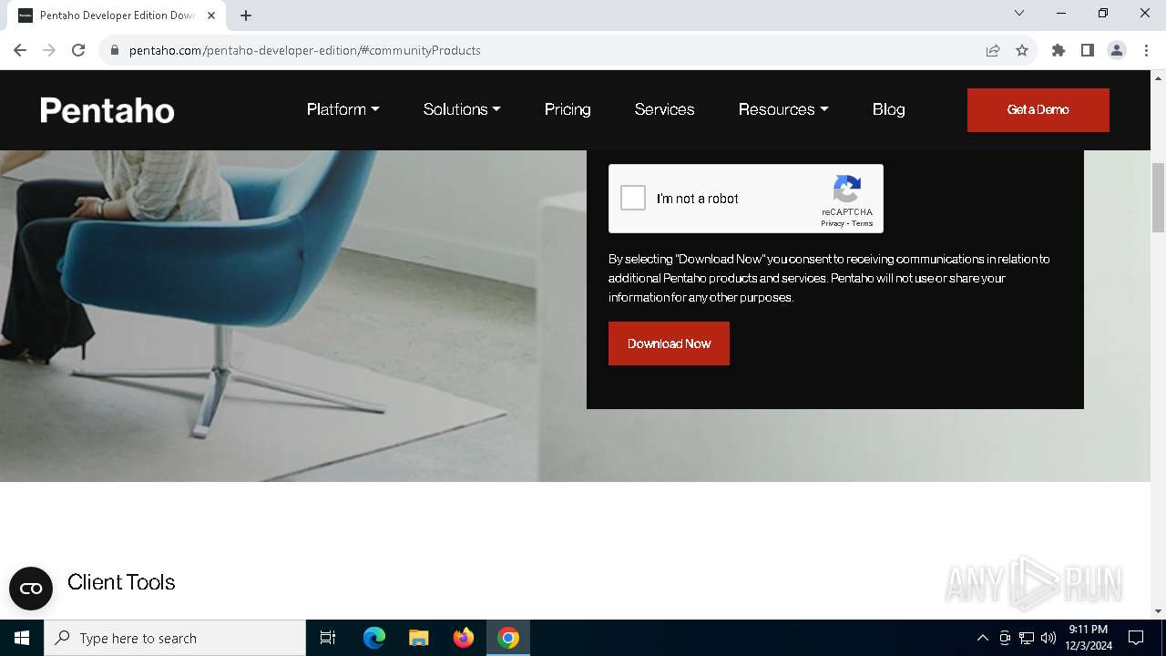Open the reCAPTCHA Terms link
Viewport: 1166px width, 656px height.
pos(863,223)
